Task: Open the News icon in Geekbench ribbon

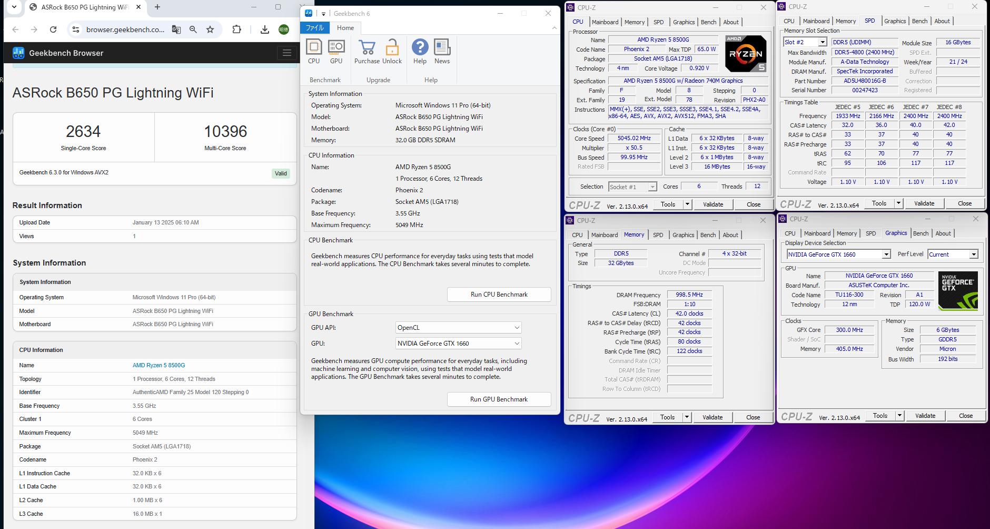Action: coord(442,52)
